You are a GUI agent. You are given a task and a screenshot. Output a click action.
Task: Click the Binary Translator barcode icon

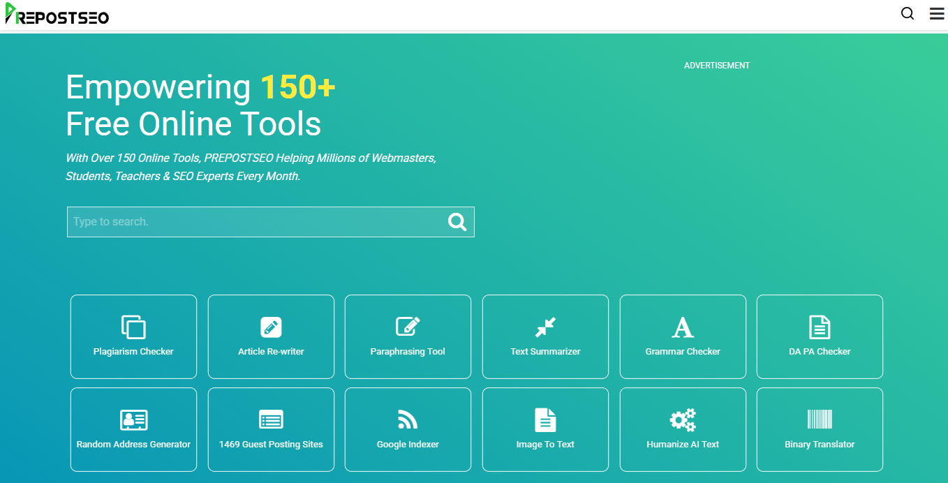pyautogui.click(x=820, y=419)
